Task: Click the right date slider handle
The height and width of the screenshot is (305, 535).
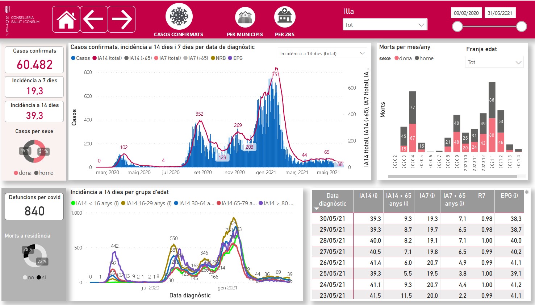Action: (x=521, y=26)
